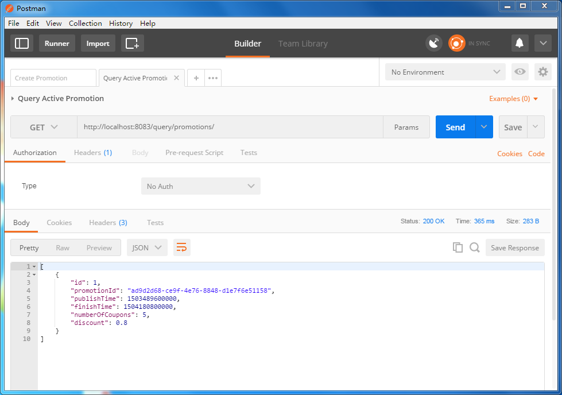This screenshot has width=562, height=395.
Task: Toggle the sidebar panel icon
Action: (x=22, y=44)
